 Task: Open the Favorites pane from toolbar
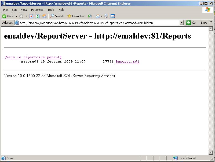(x=76, y=16)
